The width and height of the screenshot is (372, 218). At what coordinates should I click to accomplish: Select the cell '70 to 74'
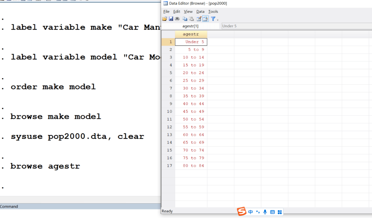pyautogui.click(x=191, y=150)
